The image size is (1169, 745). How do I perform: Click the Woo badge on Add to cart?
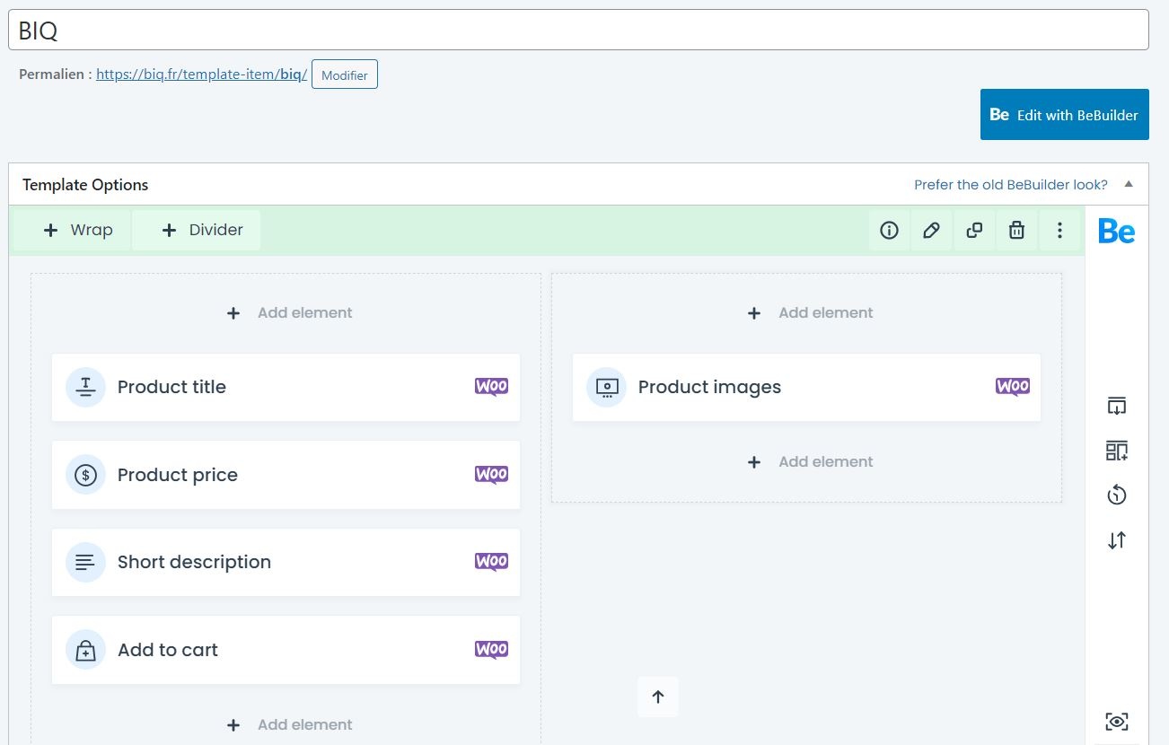click(x=491, y=650)
